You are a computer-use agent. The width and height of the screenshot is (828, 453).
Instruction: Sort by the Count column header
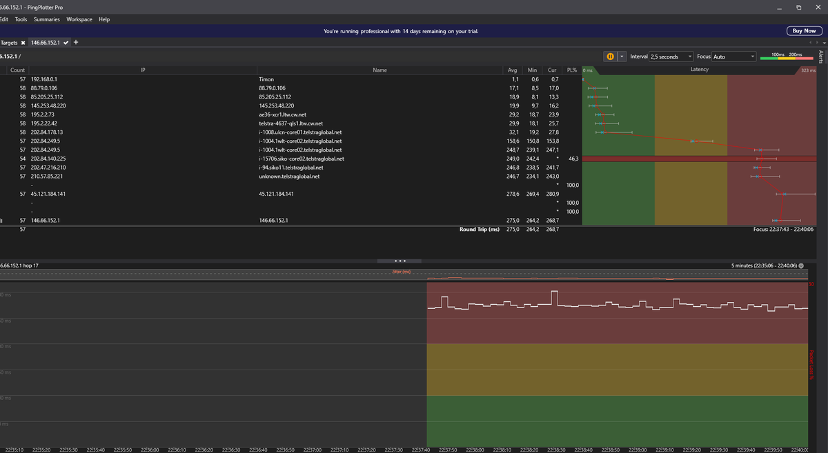18,70
